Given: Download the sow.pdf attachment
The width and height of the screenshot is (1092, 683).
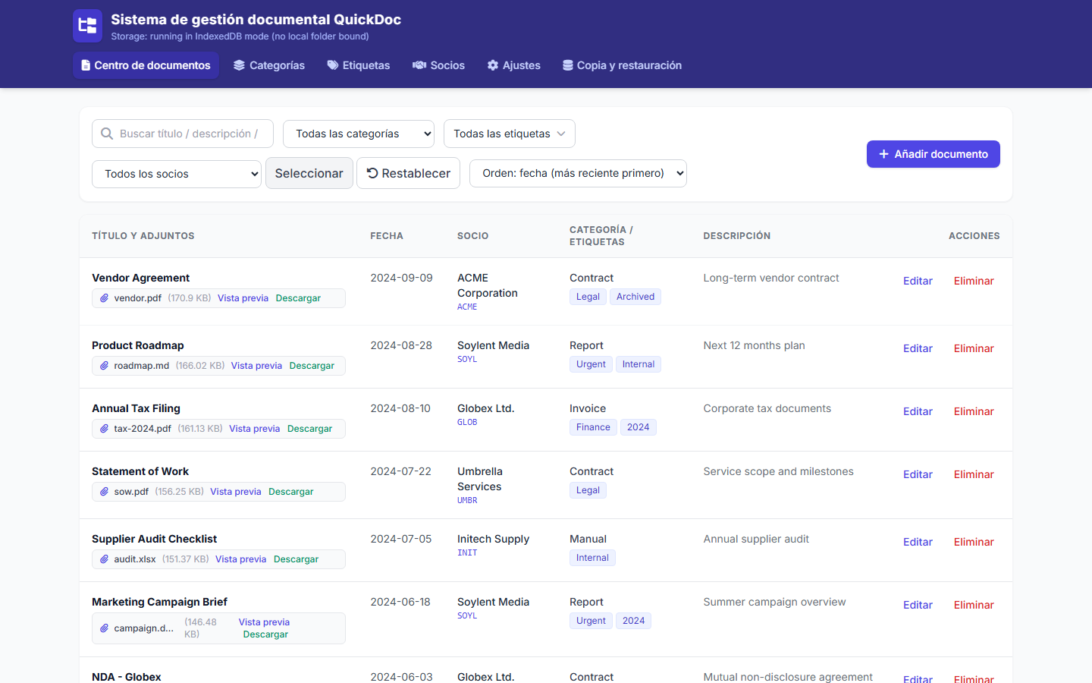Looking at the screenshot, I should click(x=291, y=492).
